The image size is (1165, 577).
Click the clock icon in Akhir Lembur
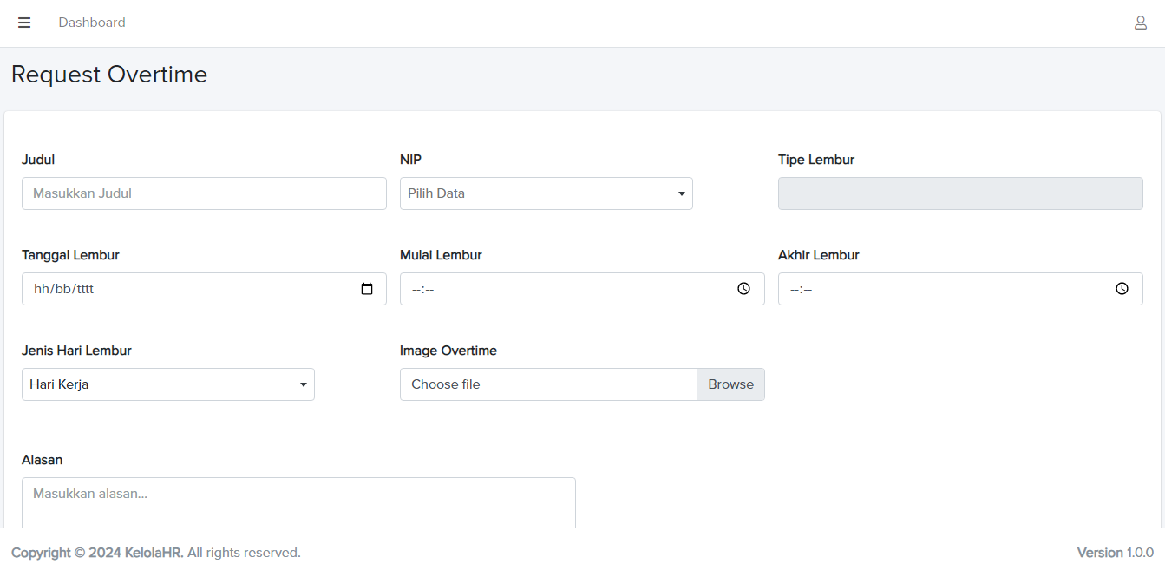coord(1122,289)
